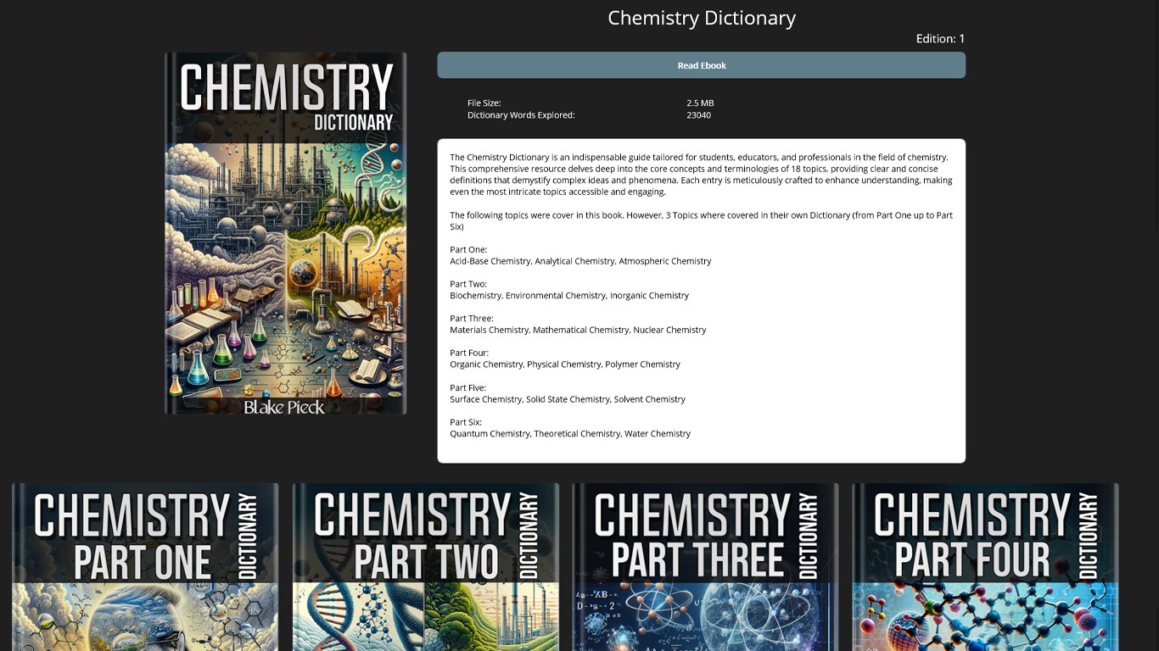Click the Chemistry Dictionary page title
The image size is (1159, 651).
702,18
